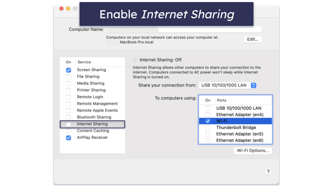333x187 pixels.
Task: Uncheck the Screen Sharing checkbox
Action: 69,70
